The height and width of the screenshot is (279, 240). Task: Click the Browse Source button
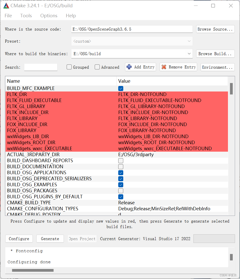[215, 29]
